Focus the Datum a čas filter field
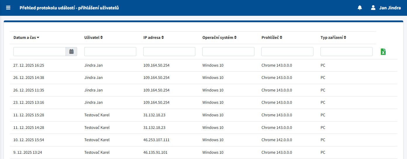407x159 pixels. (x=39, y=52)
